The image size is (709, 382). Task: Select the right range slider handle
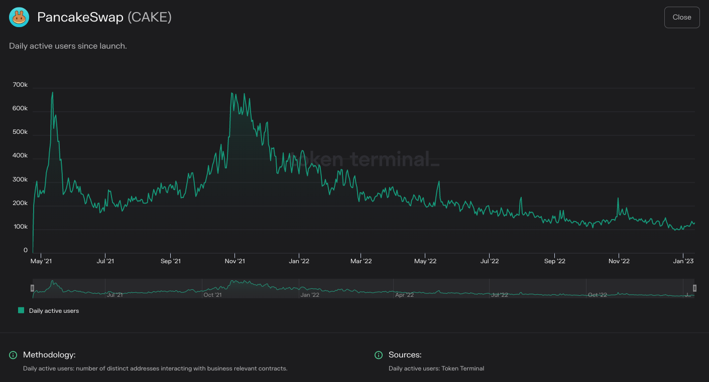point(694,288)
